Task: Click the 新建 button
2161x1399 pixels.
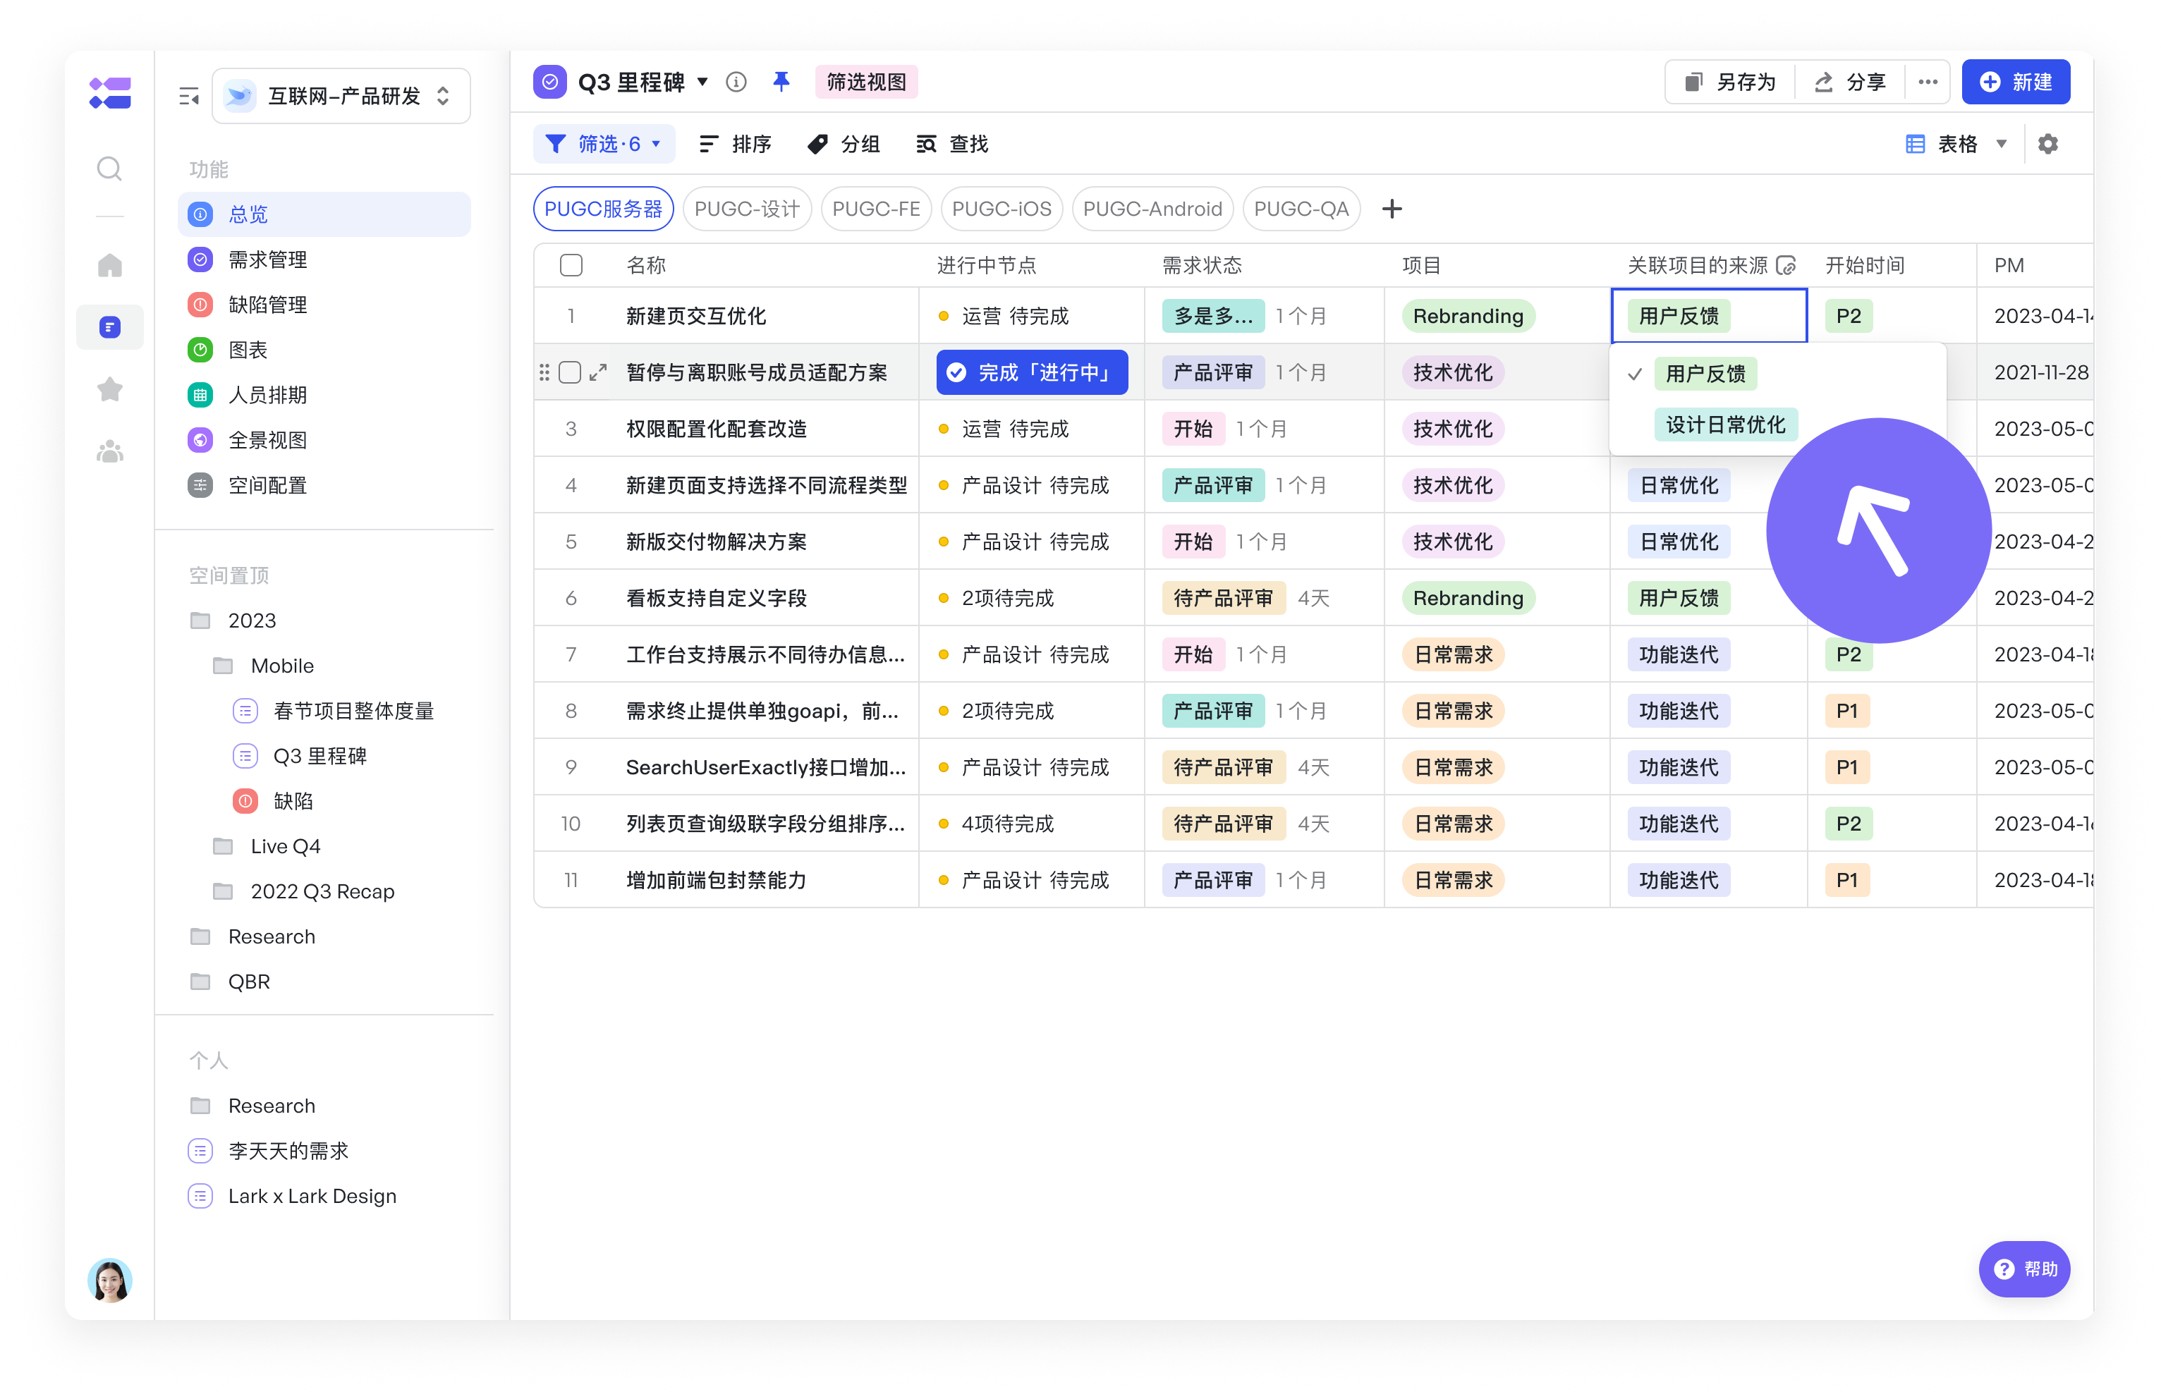Action: pyautogui.click(x=2015, y=83)
